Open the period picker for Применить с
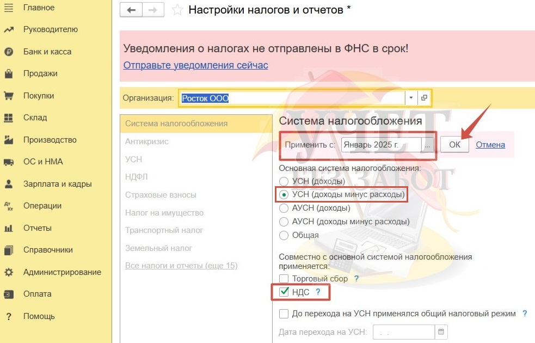 (x=428, y=145)
